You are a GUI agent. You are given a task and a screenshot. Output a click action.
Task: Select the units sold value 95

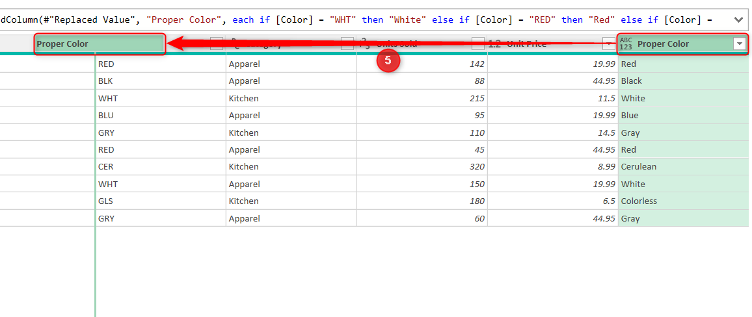(x=422, y=116)
